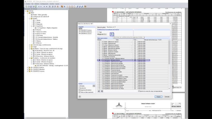Click the hand pan tool icon in the toolbar
212x119 pixels.
[62, 6]
